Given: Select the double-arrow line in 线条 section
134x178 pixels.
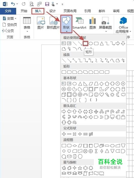Looking at the screenshot, I should pyautogui.click(x=75, y=61).
